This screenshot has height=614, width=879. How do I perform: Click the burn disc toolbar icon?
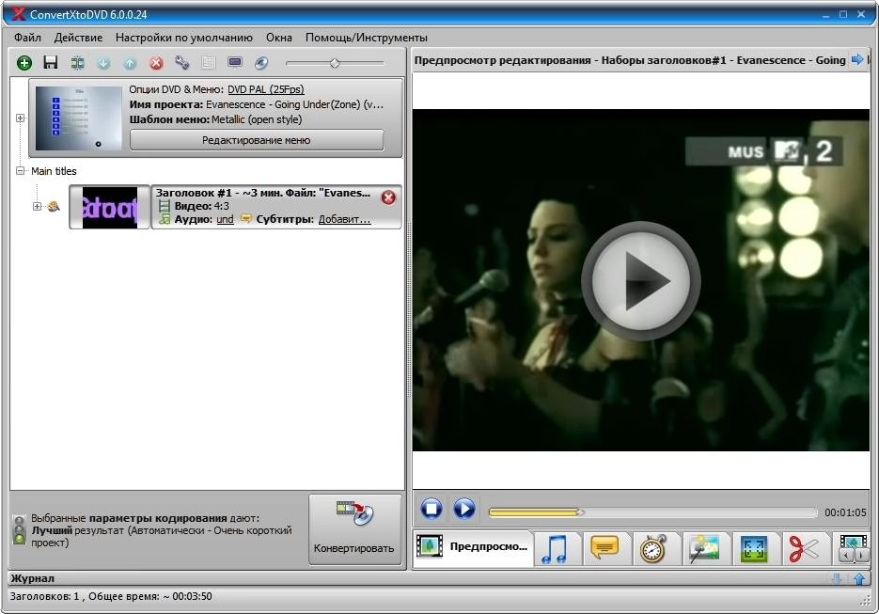pos(260,63)
